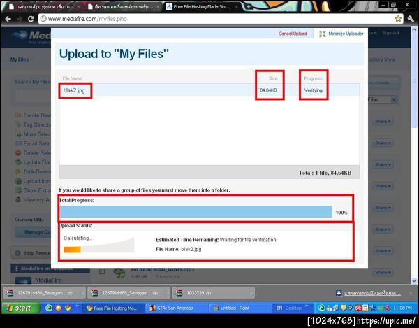This screenshot has width=419, height=328.
Task: Switch to the GTA: San Andreas taskbar window
Action: (177, 308)
